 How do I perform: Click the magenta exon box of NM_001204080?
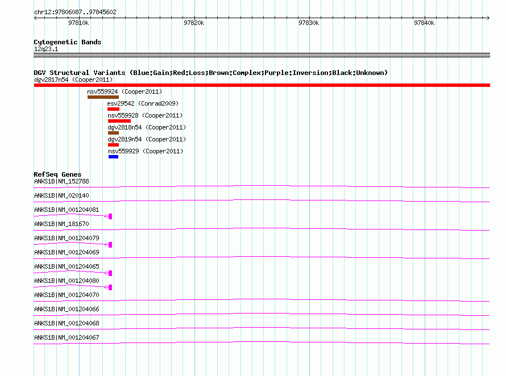point(110,287)
